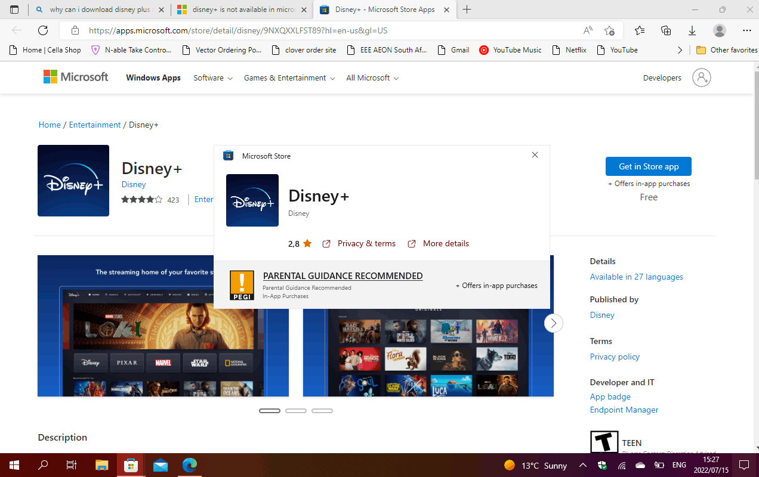This screenshot has width=759, height=477.
Task: Open App badge link
Action: [x=610, y=397]
